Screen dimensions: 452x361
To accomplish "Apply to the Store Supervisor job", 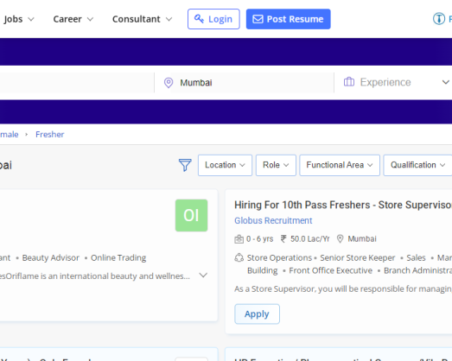I will click(x=257, y=314).
